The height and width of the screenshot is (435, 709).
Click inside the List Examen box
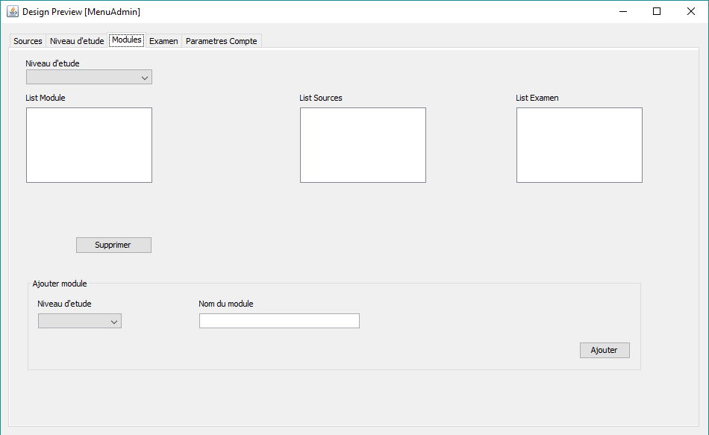pyautogui.click(x=579, y=145)
